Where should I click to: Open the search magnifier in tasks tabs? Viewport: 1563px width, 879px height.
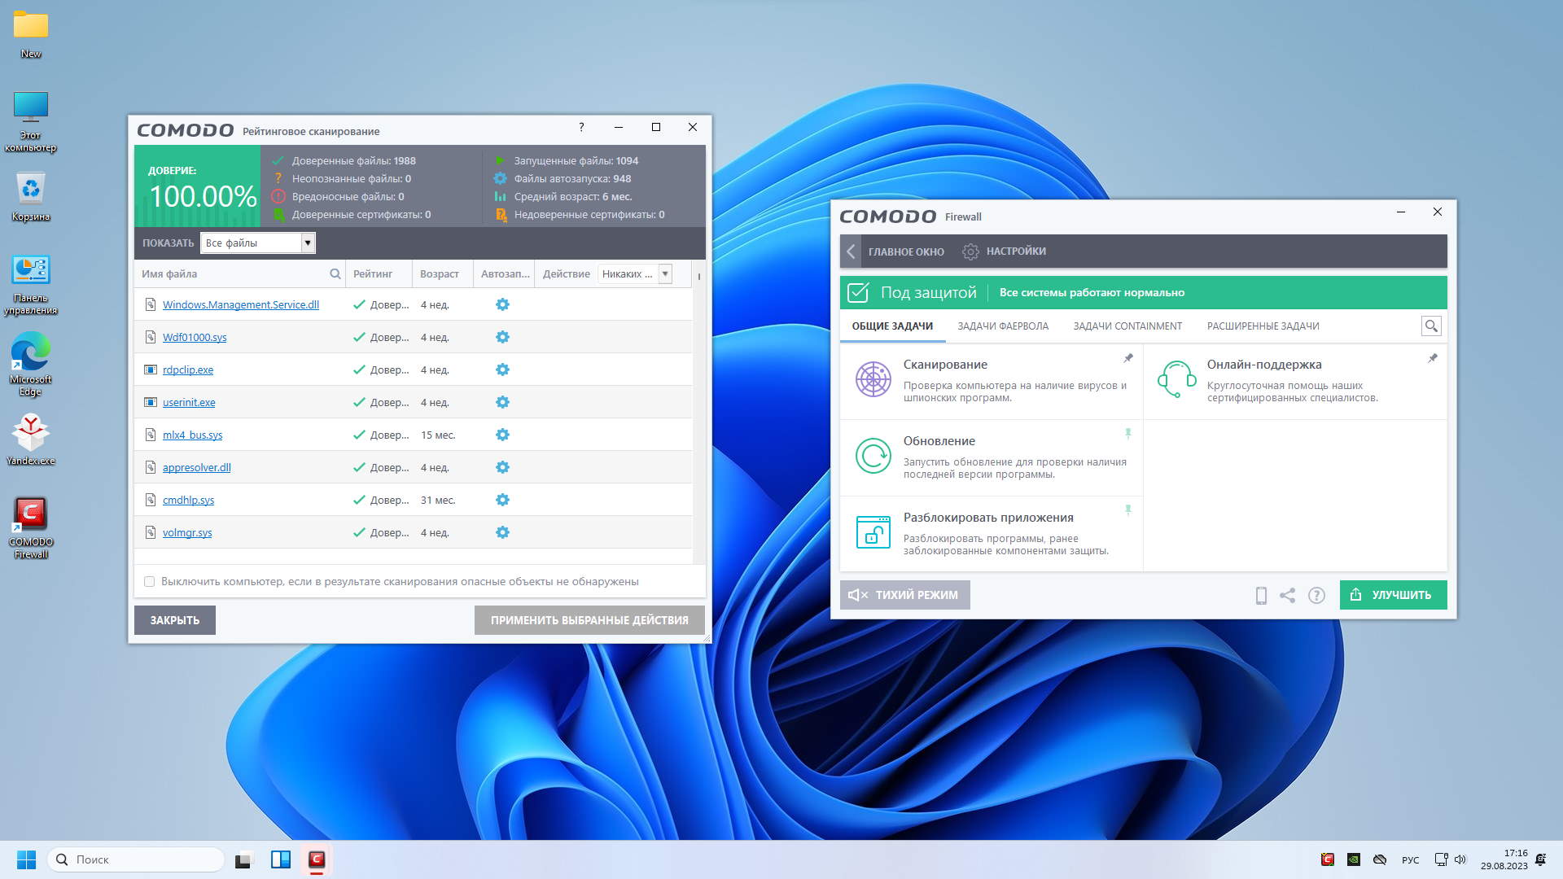(1430, 326)
